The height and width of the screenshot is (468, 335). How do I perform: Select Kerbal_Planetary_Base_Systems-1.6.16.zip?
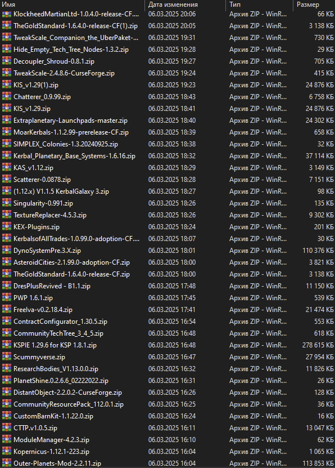(x=74, y=156)
